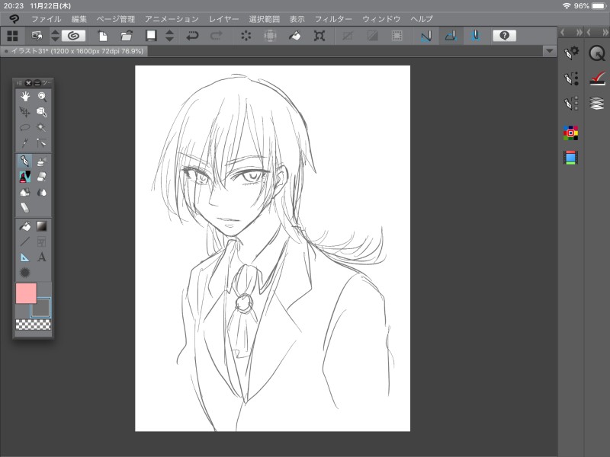Open the film strip animation panel icon
Image resolution: width=610 pixels, height=457 pixels.
pos(570,158)
